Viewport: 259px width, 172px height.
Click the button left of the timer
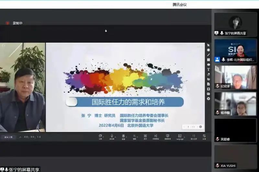pyautogui.click(x=8, y=137)
